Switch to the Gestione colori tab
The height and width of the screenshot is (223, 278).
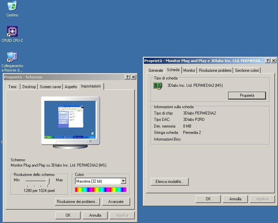click(247, 70)
